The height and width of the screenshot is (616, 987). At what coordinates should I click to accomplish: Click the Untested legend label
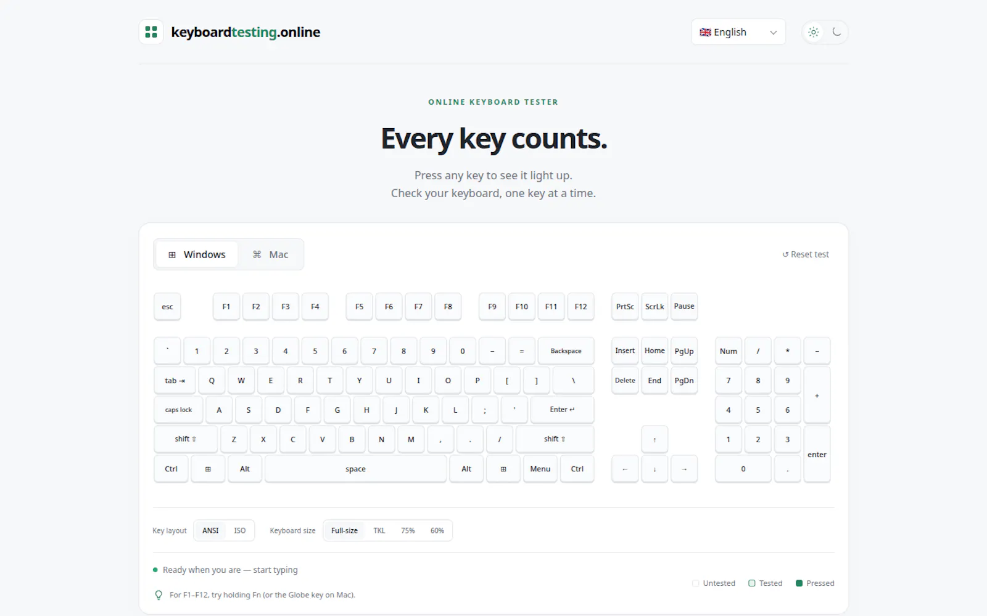(719, 583)
